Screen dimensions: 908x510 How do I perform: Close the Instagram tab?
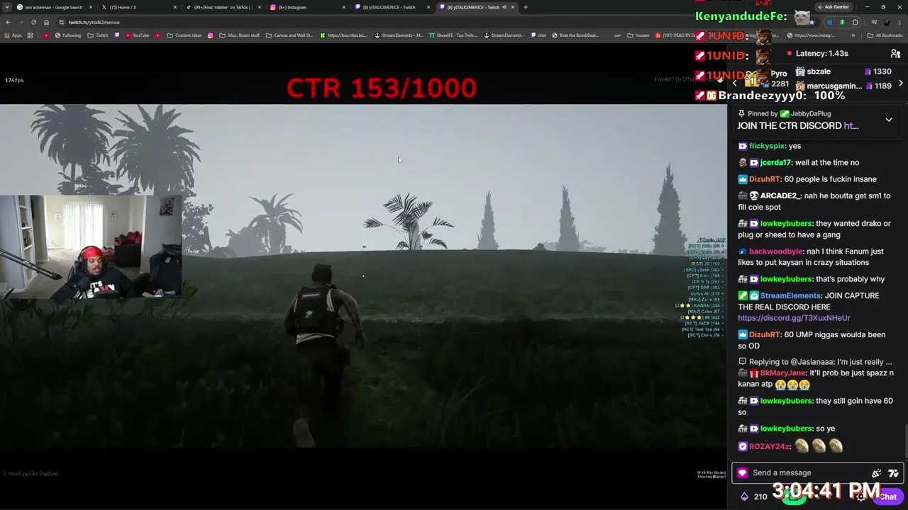(x=344, y=7)
